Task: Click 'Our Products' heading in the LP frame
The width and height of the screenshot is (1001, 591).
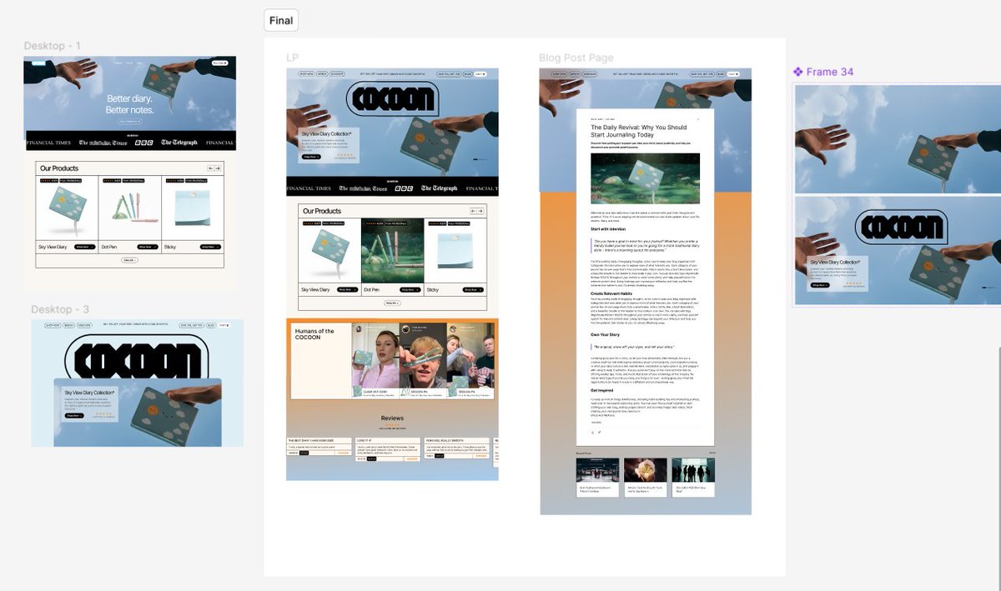Action: (322, 211)
